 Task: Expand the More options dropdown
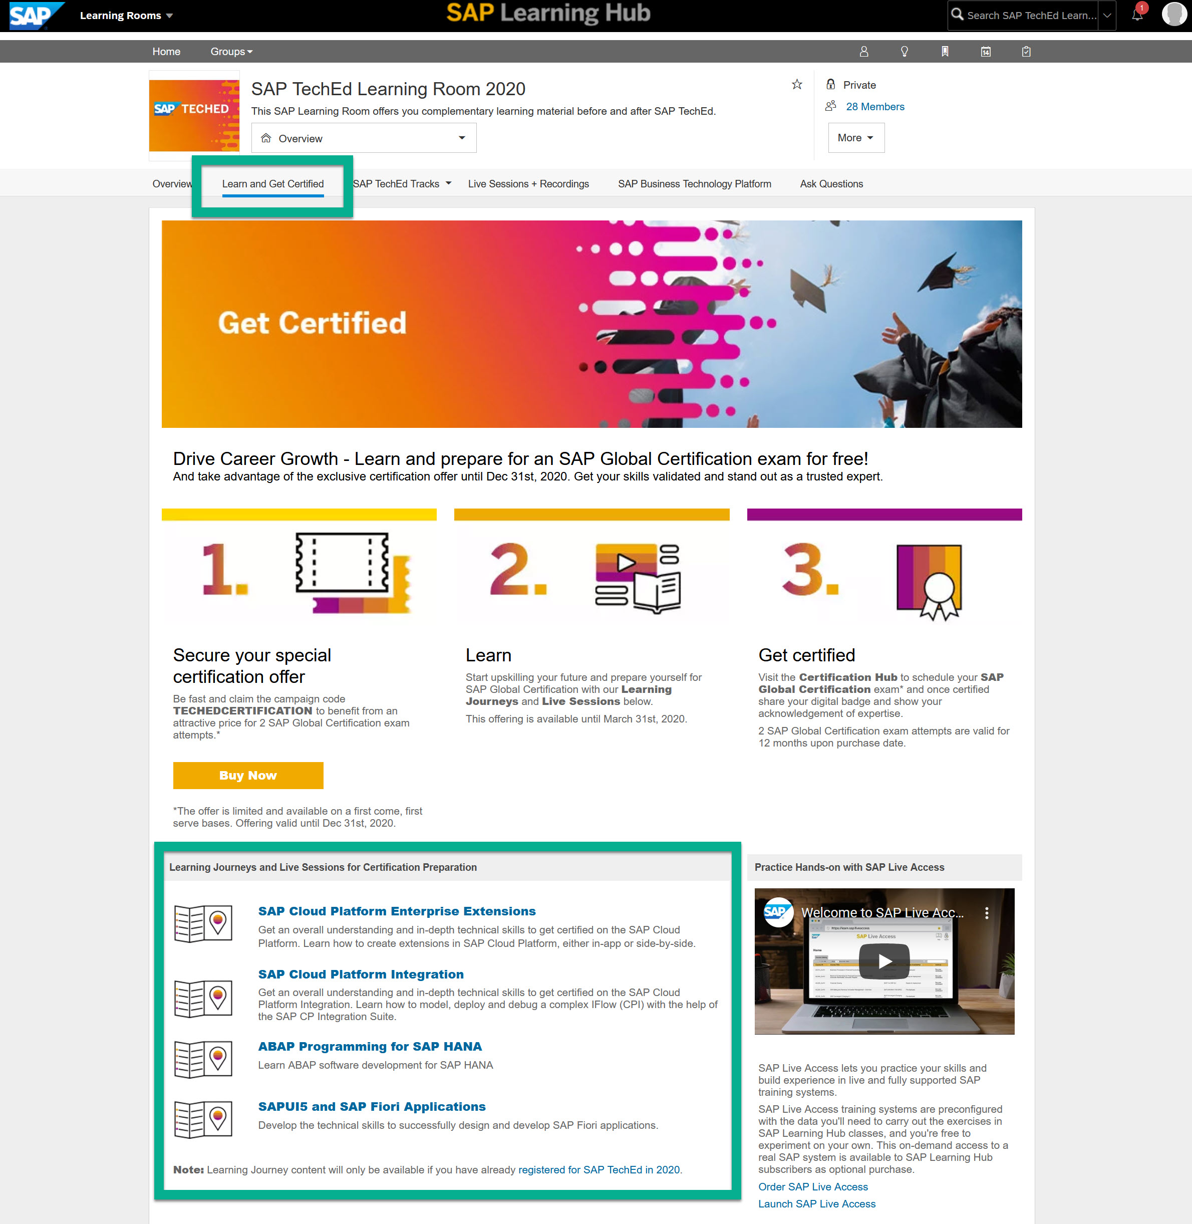854,137
